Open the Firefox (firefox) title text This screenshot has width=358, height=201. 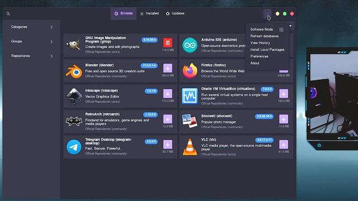coord(214,65)
